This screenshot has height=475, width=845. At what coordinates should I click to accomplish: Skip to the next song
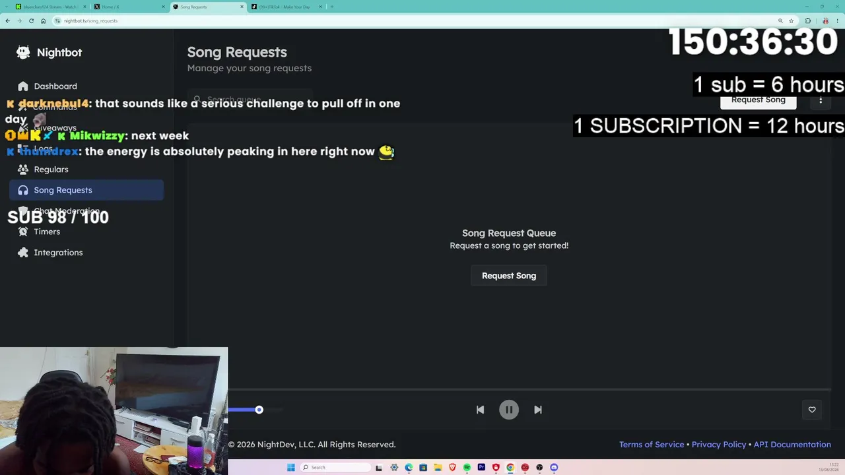point(538,410)
